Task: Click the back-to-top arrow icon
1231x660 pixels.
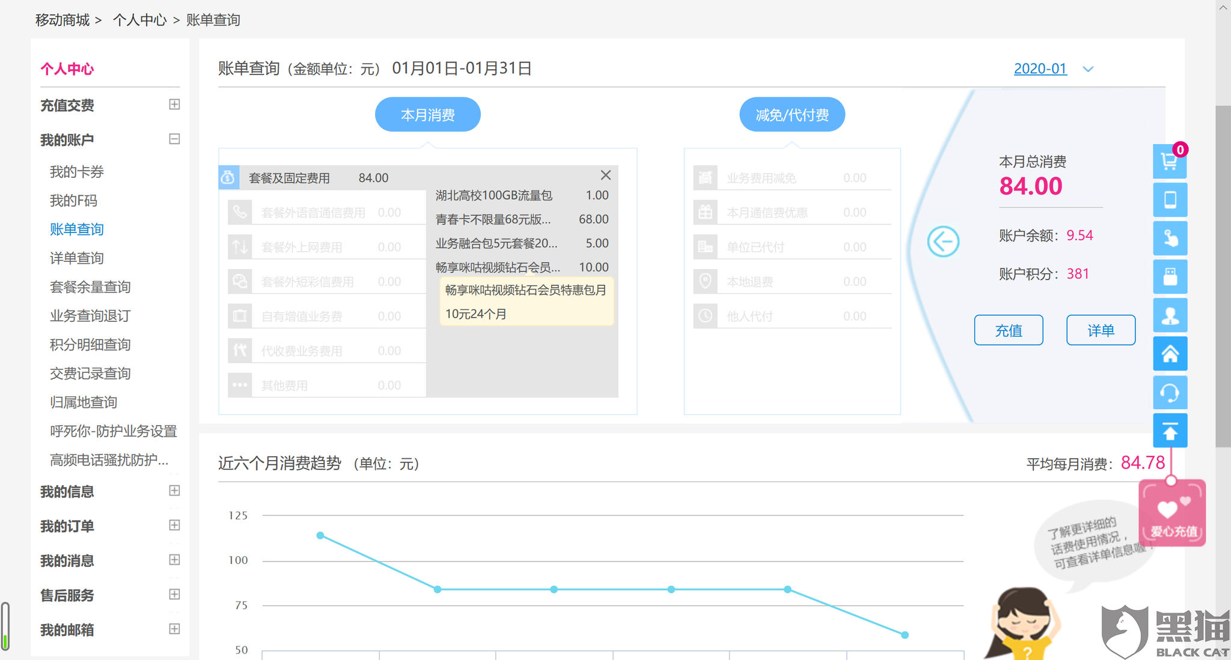Action: pyautogui.click(x=1170, y=431)
